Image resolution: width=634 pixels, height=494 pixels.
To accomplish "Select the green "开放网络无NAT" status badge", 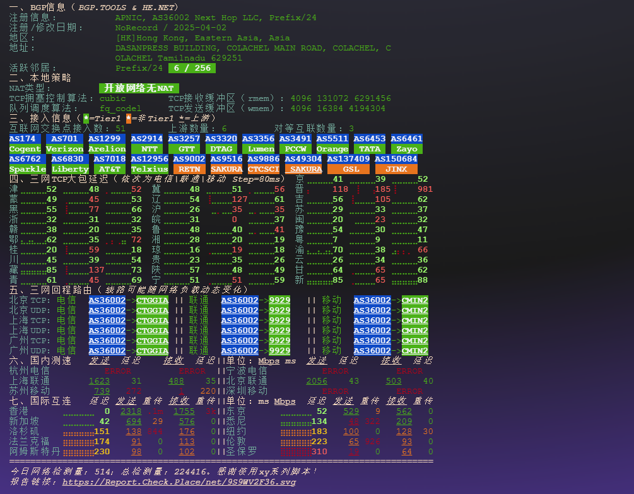I will [x=139, y=88].
